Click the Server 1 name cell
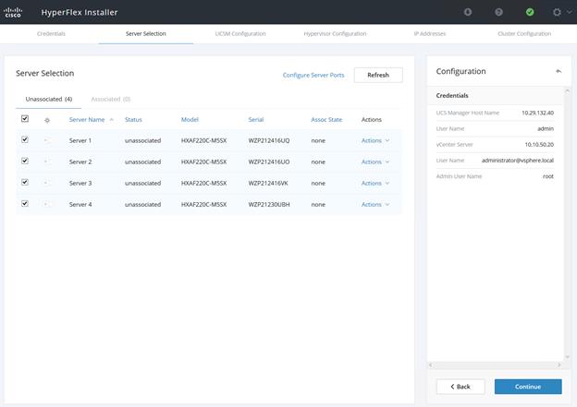This screenshot has height=407, width=577. [80, 140]
